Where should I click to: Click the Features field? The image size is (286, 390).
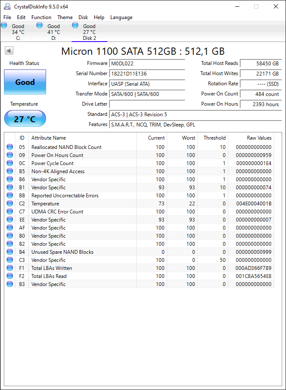(196, 125)
